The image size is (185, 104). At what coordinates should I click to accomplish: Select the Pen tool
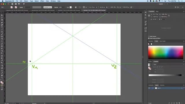(2, 23)
